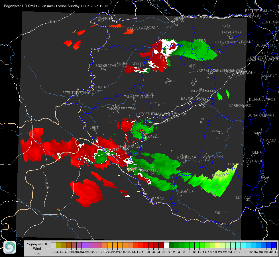Click the '20' legend value
This screenshot has width=279, height=257.
220,252
